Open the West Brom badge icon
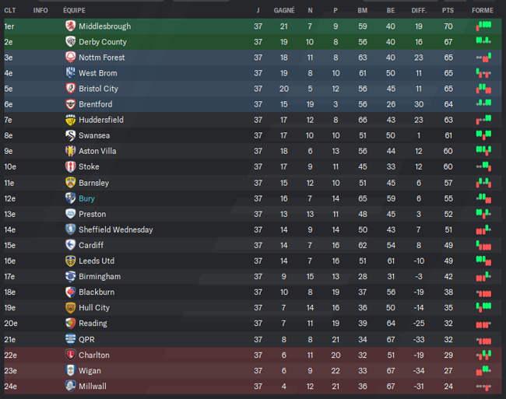This screenshot has width=506, height=399. pos(70,73)
